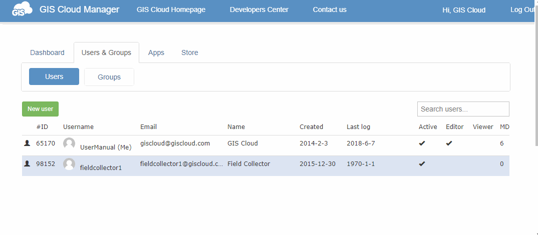Open the Contact us link

[x=330, y=9]
